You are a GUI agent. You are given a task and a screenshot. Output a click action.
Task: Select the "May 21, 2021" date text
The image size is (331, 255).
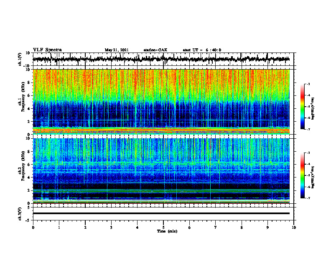pos(117,50)
